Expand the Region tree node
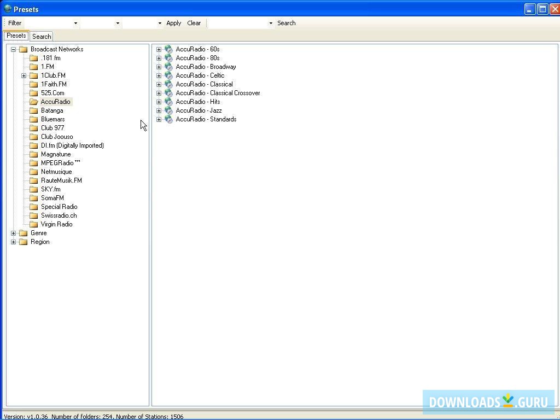The image size is (560, 420). point(13,242)
